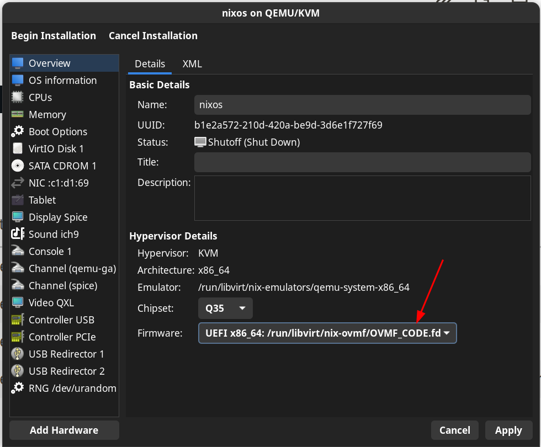541x447 pixels.
Task: Select the Memory row label
Action: click(x=47, y=115)
